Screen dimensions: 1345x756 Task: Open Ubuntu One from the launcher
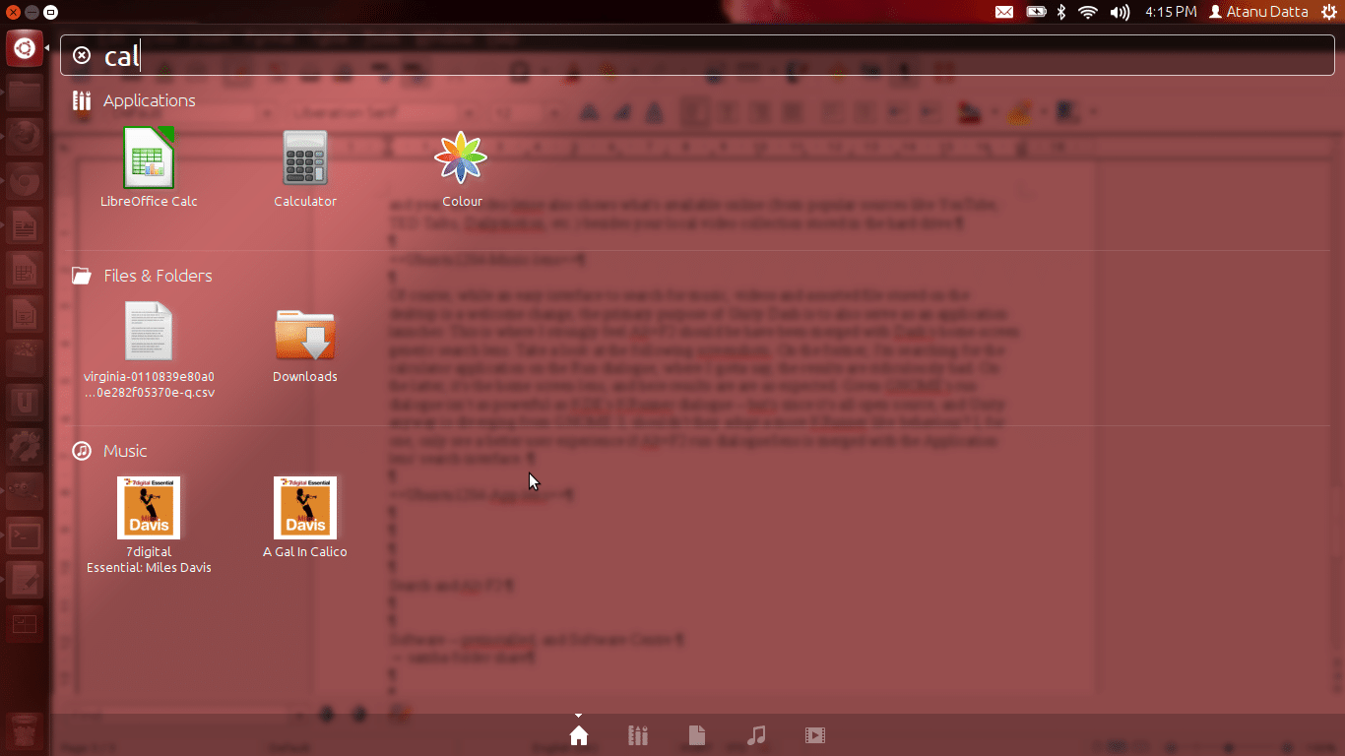[25, 403]
